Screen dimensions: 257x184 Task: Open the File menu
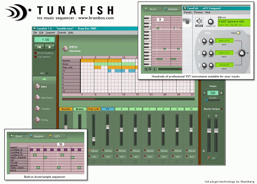click(35, 33)
